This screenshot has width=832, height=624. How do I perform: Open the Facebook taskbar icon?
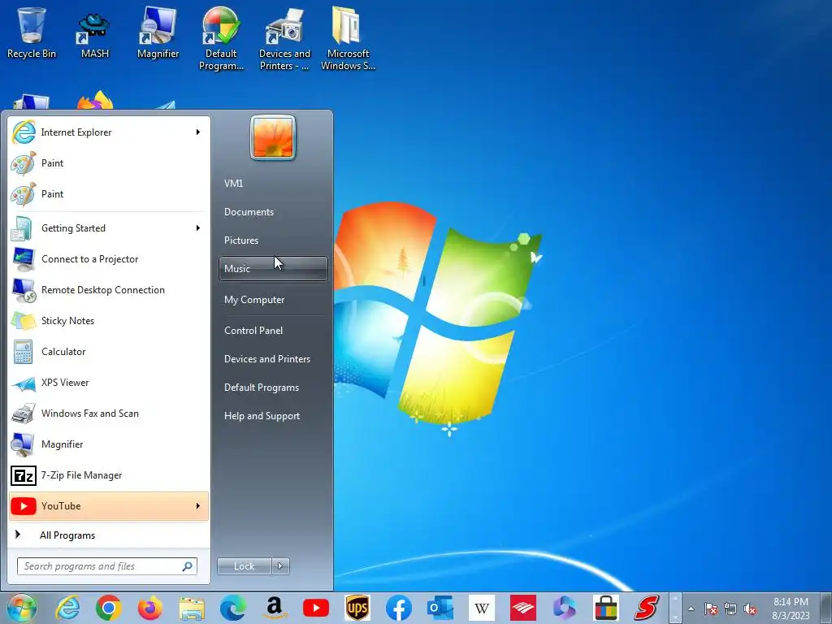tap(398, 608)
